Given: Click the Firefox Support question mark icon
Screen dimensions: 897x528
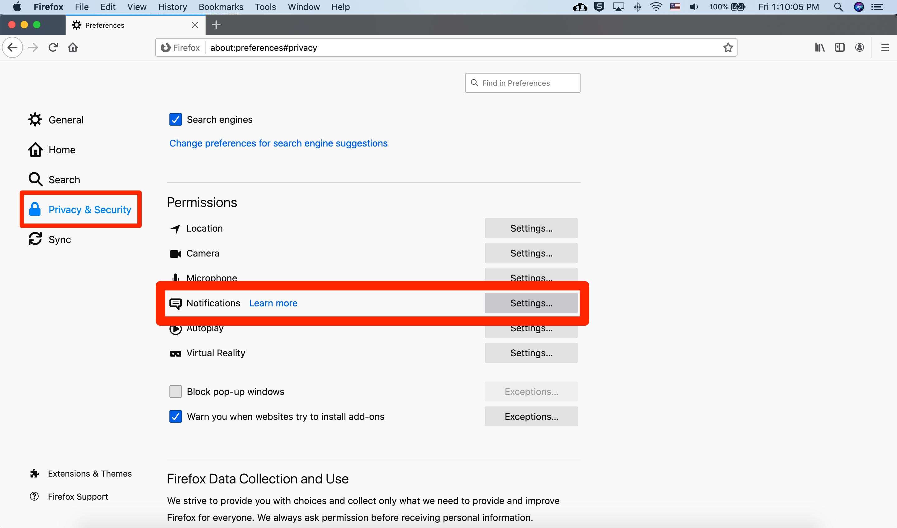Looking at the screenshot, I should 34,496.
